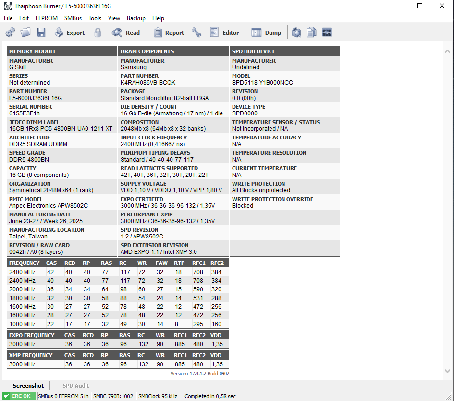Click the SMBus 0 EEPROM 51h status entry

63,396
